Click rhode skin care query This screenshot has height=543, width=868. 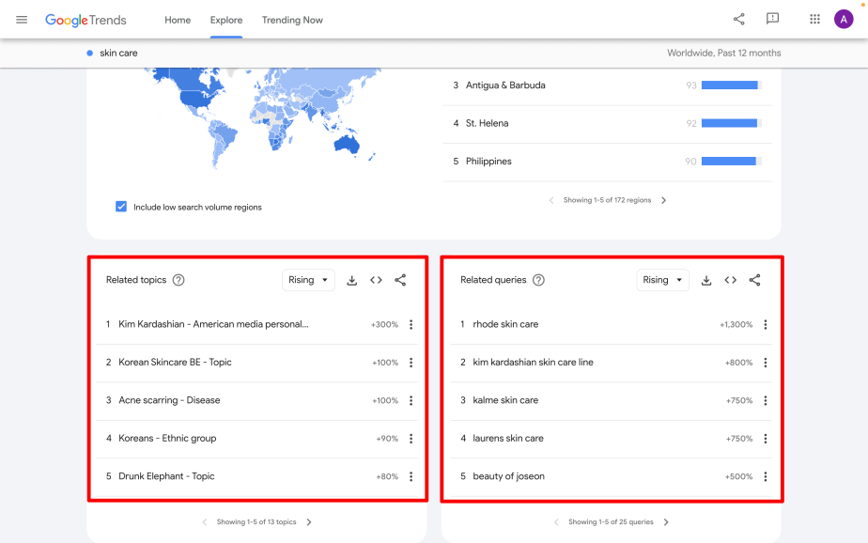[x=505, y=324]
